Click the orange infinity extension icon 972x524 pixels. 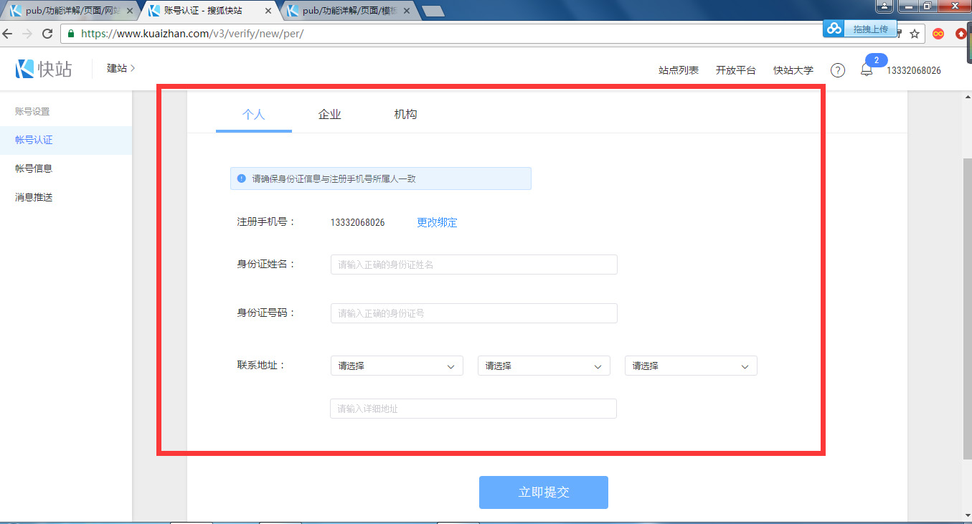tap(938, 34)
